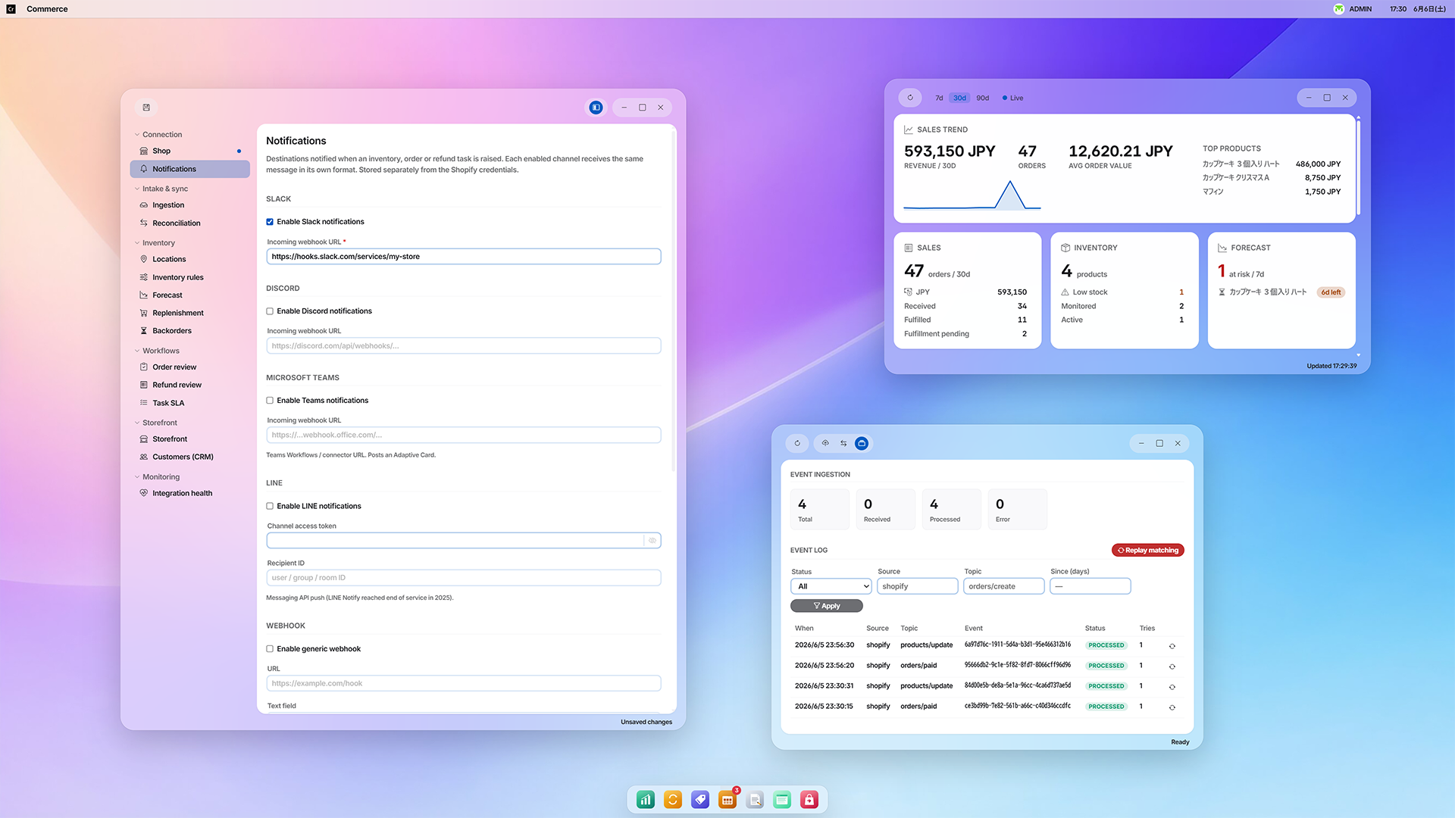This screenshot has width=1455, height=818.
Task: Open the orange calendar app with badge in dock
Action: click(727, 800)
